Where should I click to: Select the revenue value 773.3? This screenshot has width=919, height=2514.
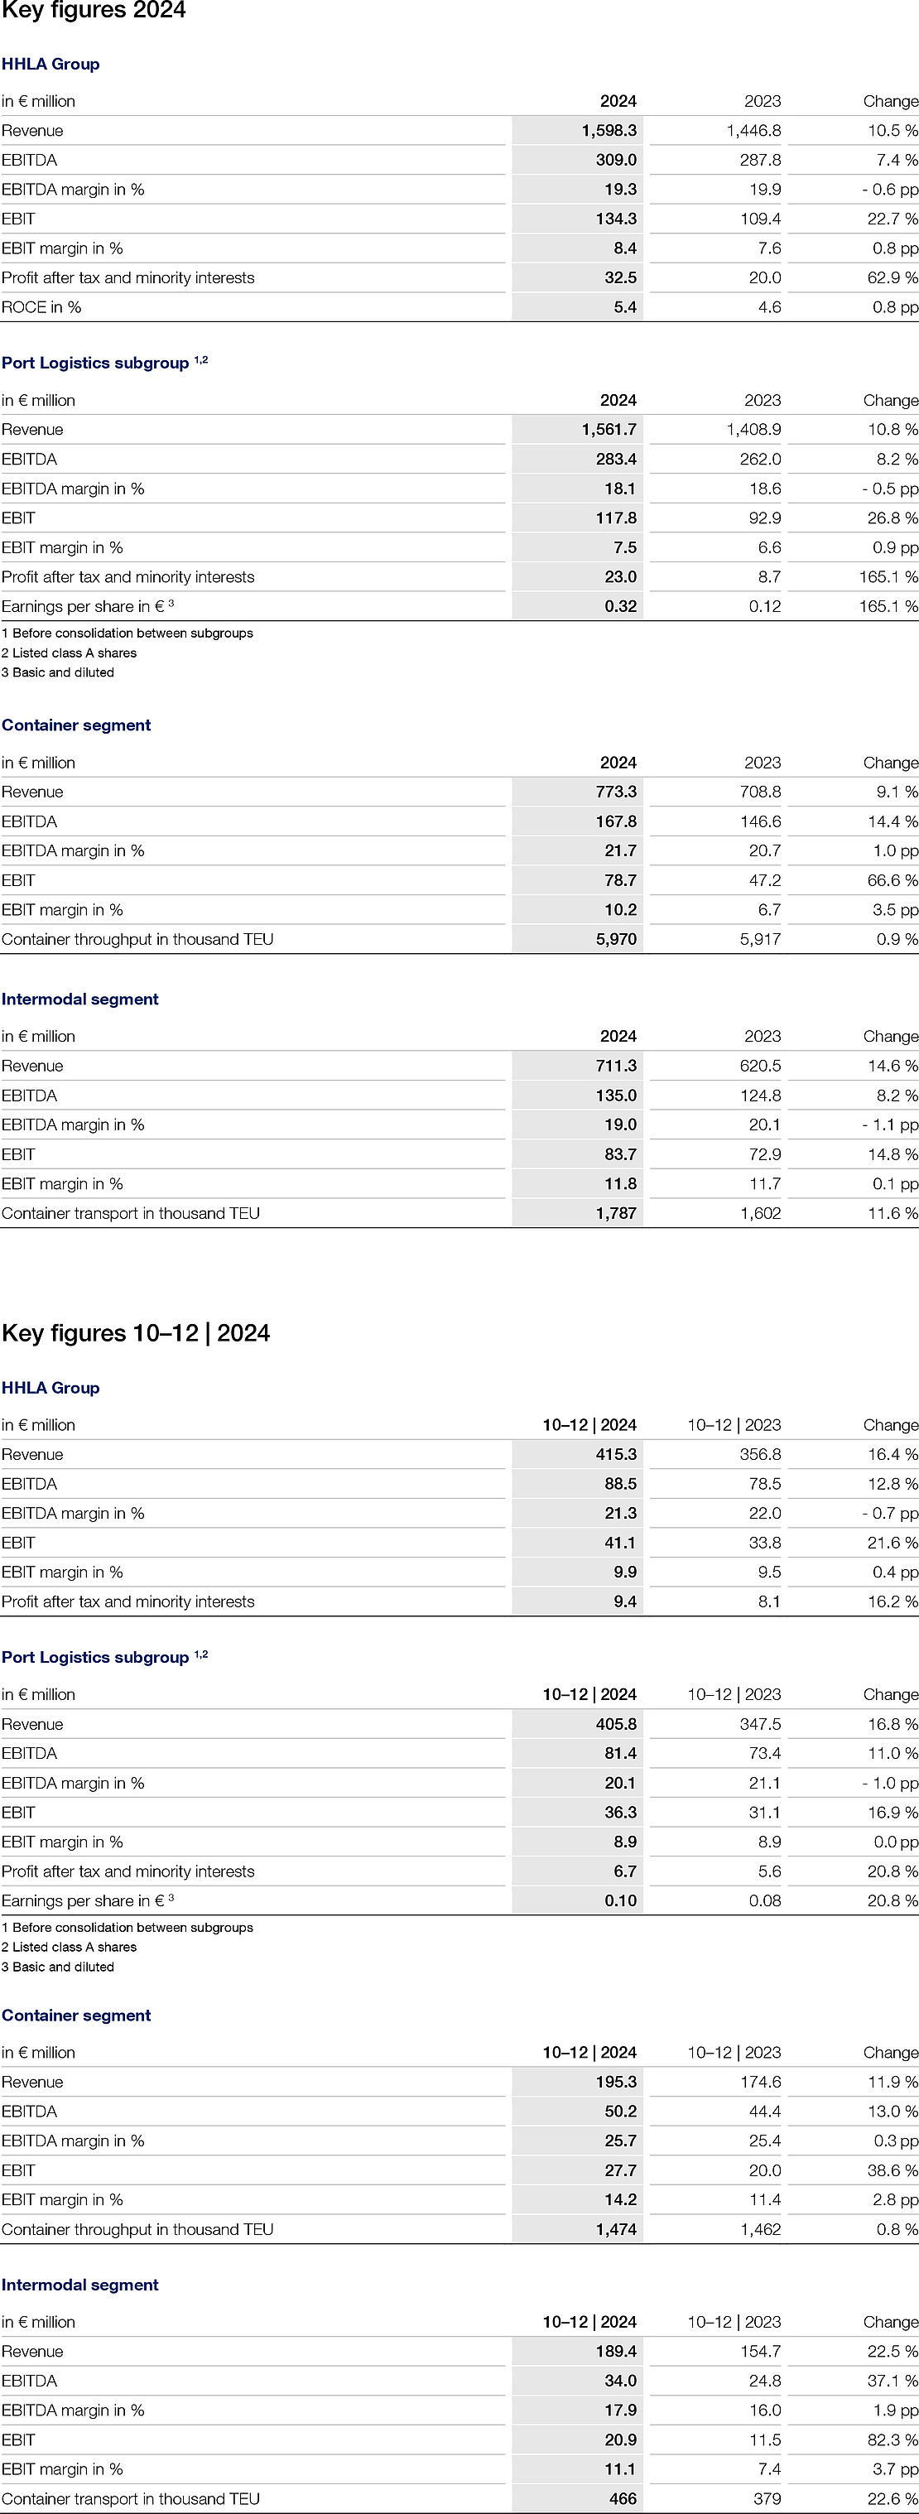click(x=616, y=792)
